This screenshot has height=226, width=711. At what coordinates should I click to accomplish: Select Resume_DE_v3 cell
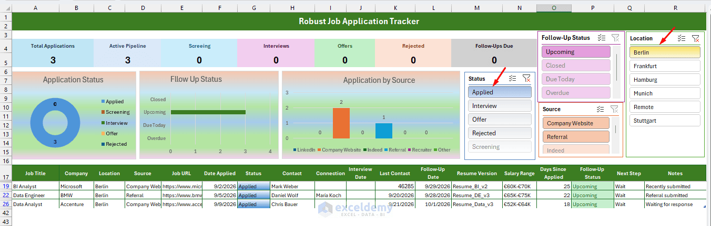click(x=476, y=195)
